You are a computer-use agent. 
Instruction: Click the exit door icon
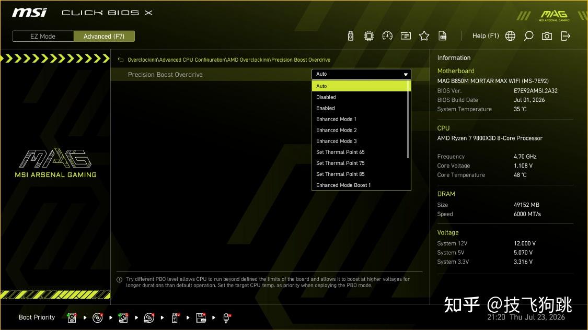(566, 36)
